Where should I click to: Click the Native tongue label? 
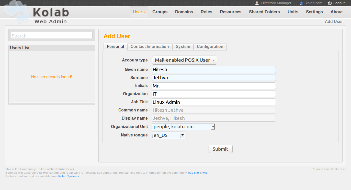[134, 135]
